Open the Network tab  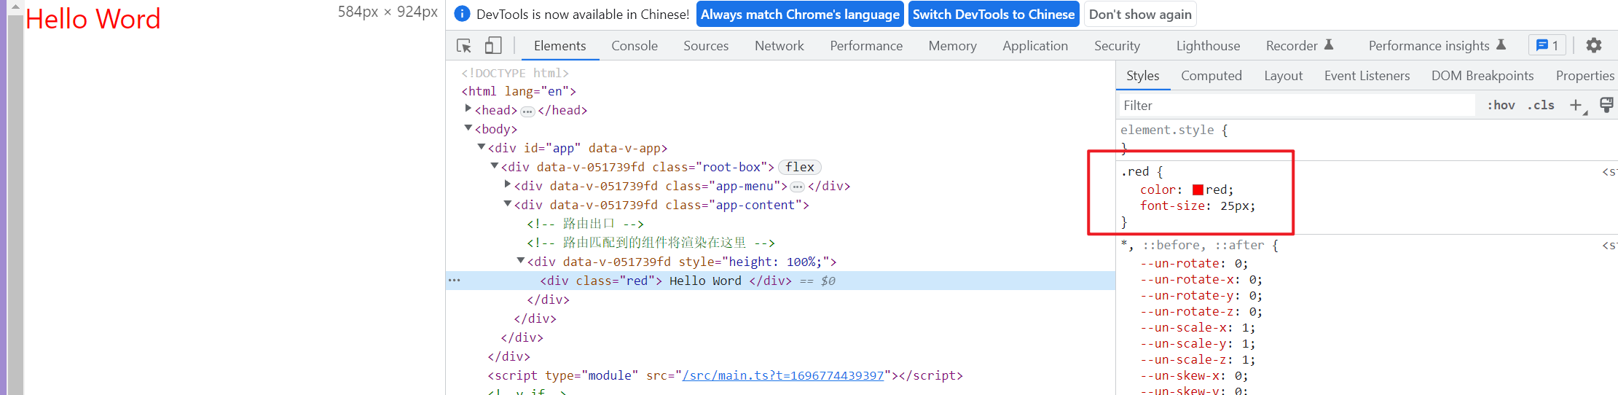pos(779,45)
